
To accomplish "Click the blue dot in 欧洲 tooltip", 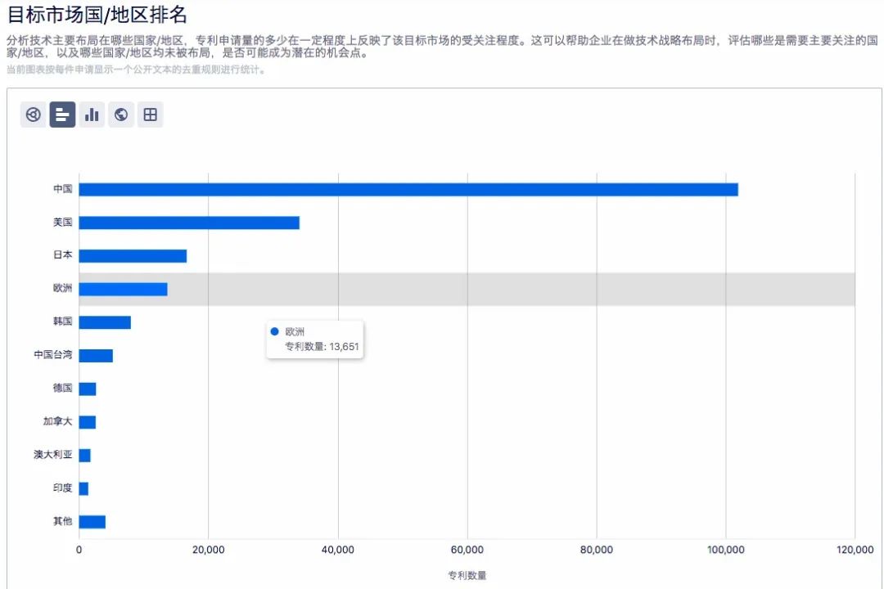I will 274,331.
